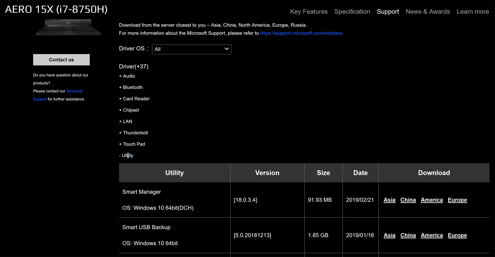Collapse the Utility section
This screenshot has width=495, height=257.
click(126, 156)
